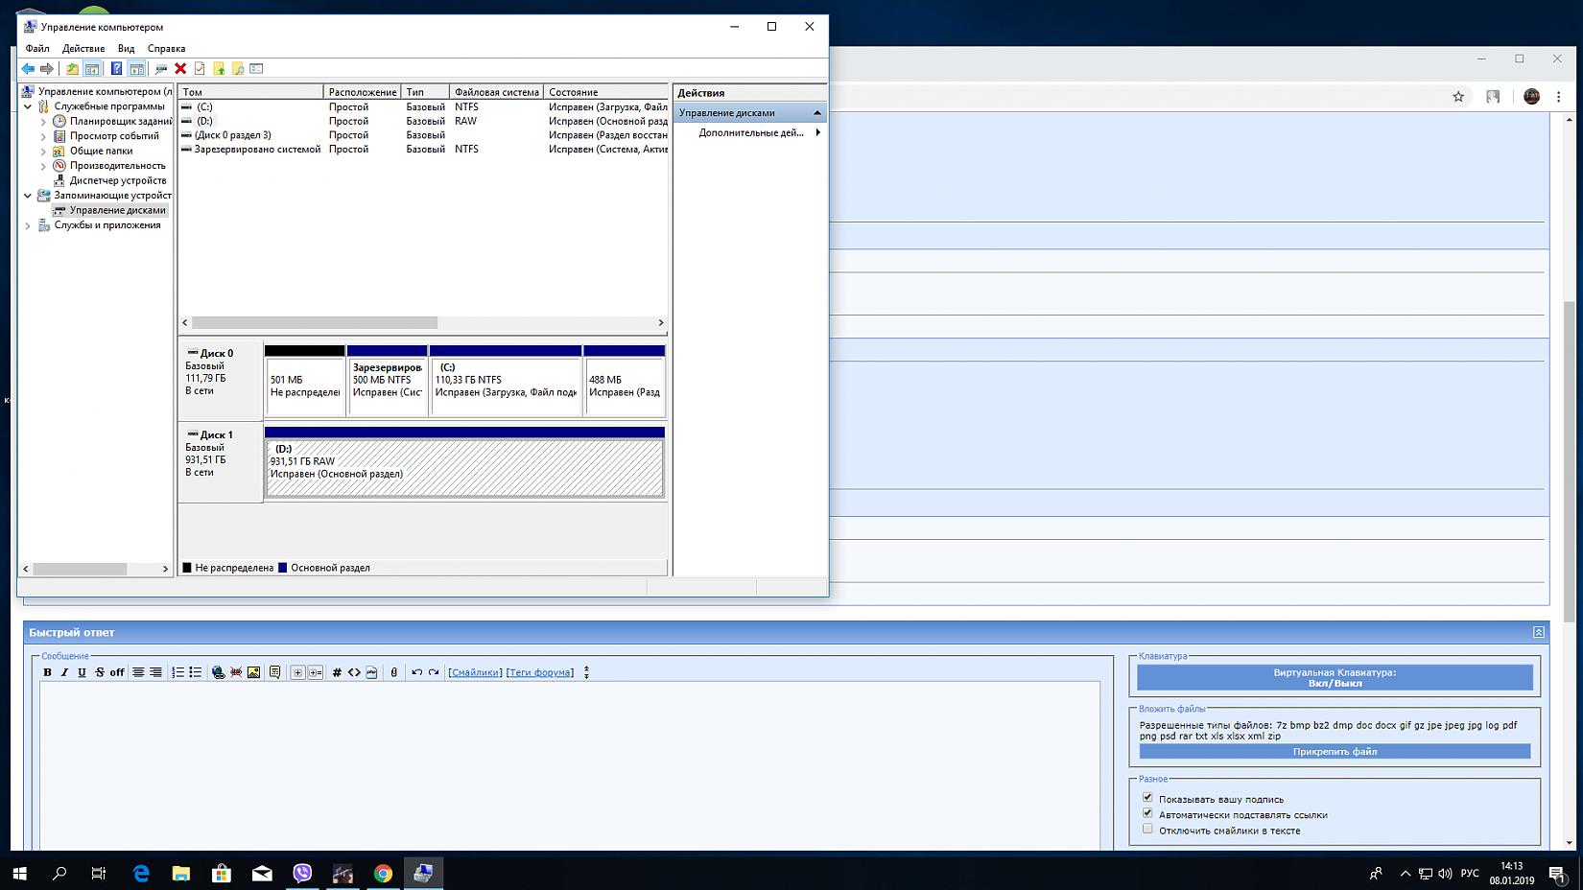Enable 'Отключить смайлики в тексте' checkbox
The height and width of the screenshot is (890, 1583).
1147,830
